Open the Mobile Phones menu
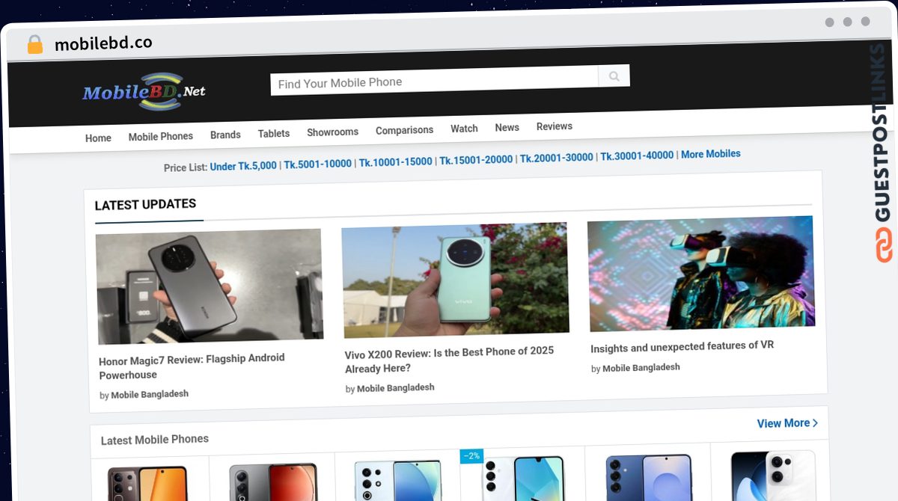The width and height of the screenshot is (898, 501). coord(160,136)
